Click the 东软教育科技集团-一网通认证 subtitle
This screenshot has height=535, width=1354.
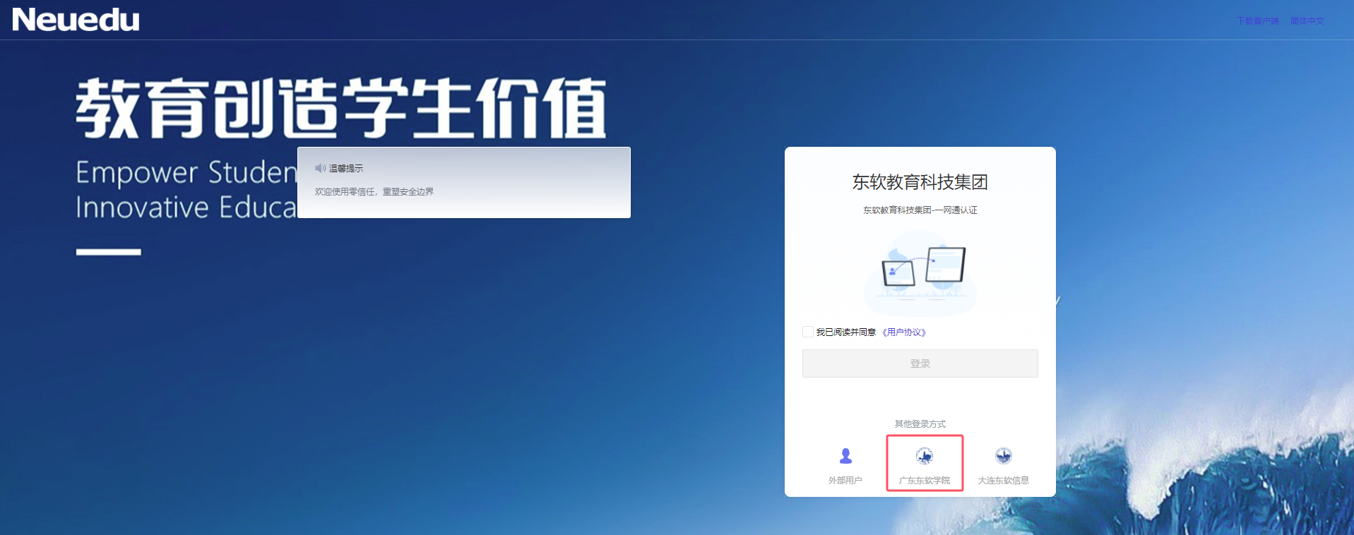pyautogui.click(x=920, y=210)
